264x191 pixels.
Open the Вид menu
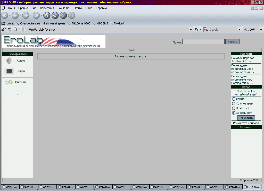tap(34, 8)
